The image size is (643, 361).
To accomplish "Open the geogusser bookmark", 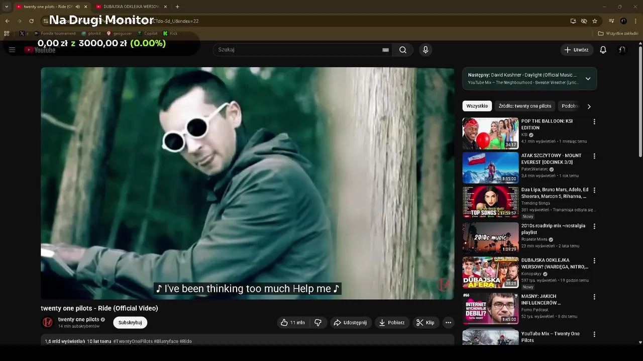I will (119, 34).
